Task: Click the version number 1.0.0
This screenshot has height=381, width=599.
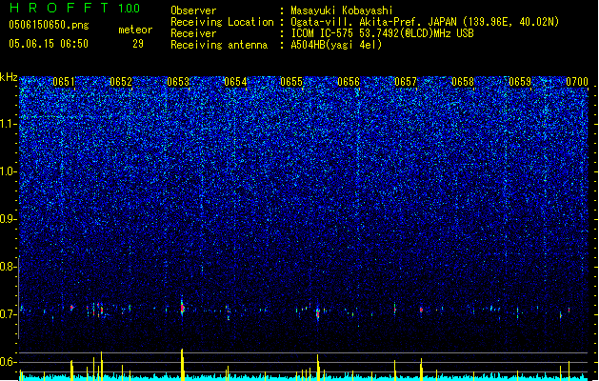Action: [130, 8]
